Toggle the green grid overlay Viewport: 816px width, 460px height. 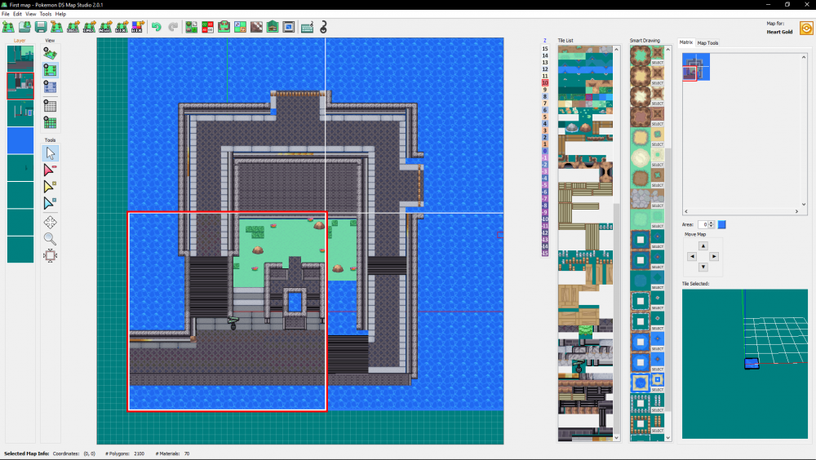click(50, 123)
